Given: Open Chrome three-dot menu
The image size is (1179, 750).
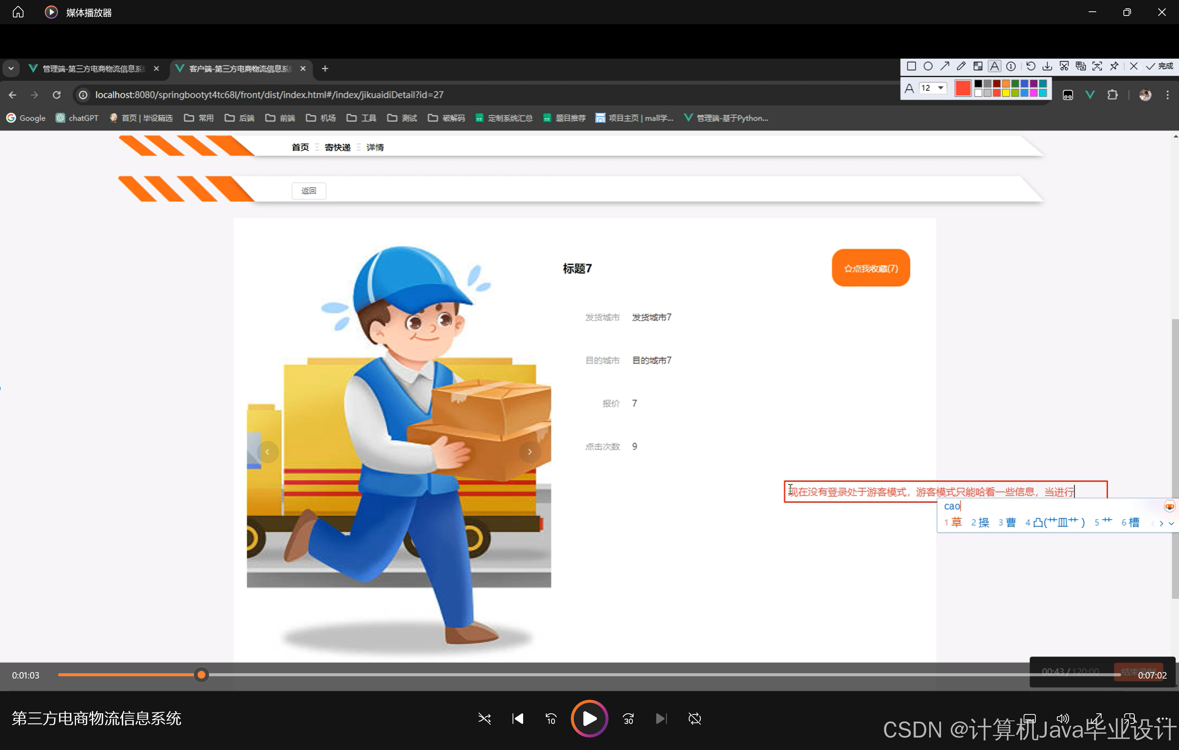Looking at the screenshot, I should point(1168,95).
